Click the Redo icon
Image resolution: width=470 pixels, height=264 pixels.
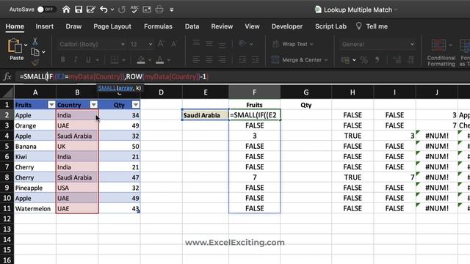pyautogui.click(x=122, y=10)
